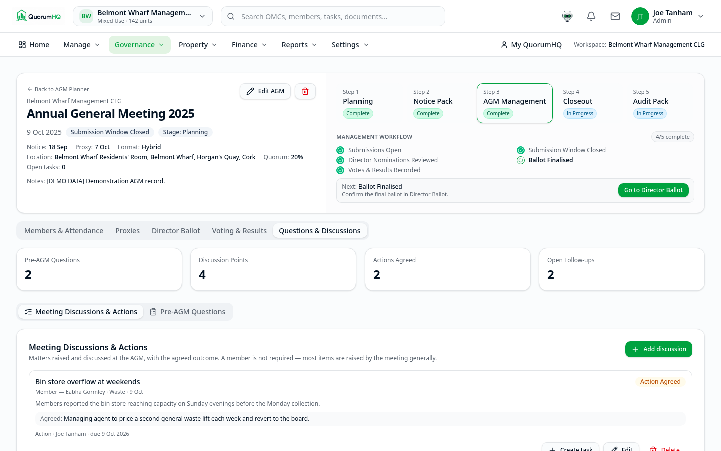Open My QuorumHQ
The image size is (721, 451).
click(531, 45)
